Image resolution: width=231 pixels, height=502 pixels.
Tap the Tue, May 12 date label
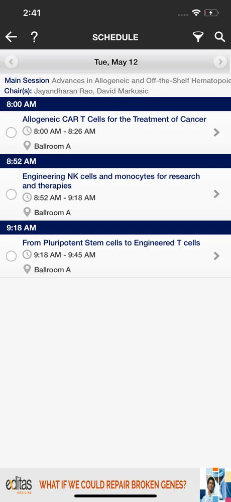(x=116, y=62)
